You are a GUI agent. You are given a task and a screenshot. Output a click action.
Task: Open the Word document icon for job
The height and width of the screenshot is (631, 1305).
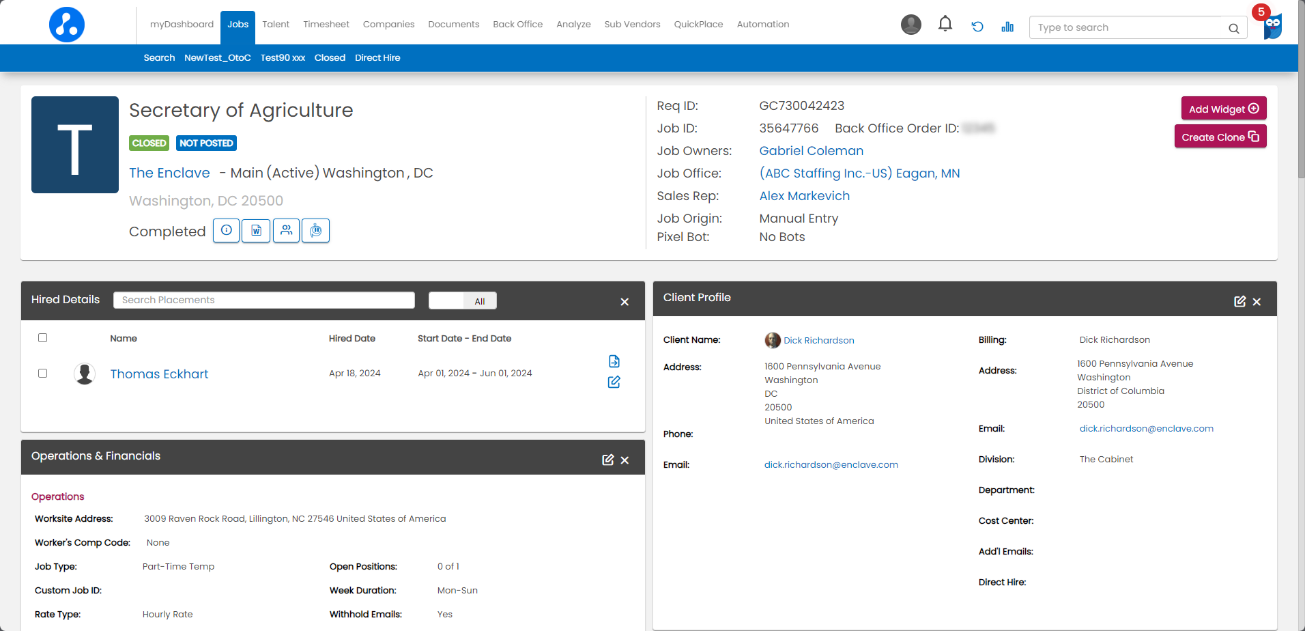pos(256,231)
